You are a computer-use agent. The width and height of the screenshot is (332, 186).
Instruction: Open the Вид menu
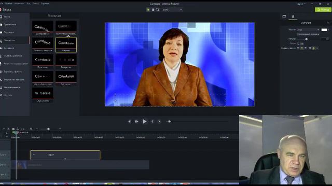click(x=29, y=4)
